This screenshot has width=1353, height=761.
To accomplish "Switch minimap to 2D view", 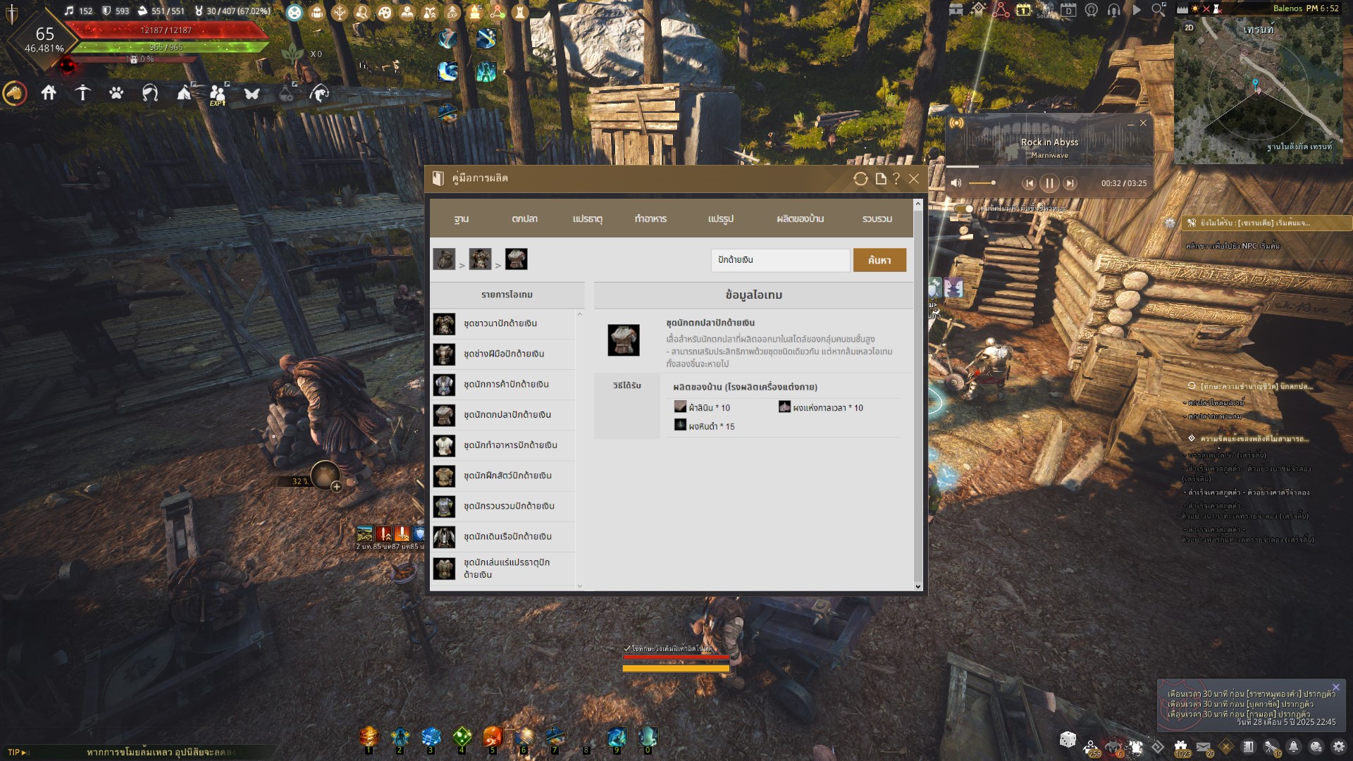I will [1190, 27].
